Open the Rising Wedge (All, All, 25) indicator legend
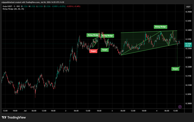This screenshot has width=194, height=122. point(13,9)
